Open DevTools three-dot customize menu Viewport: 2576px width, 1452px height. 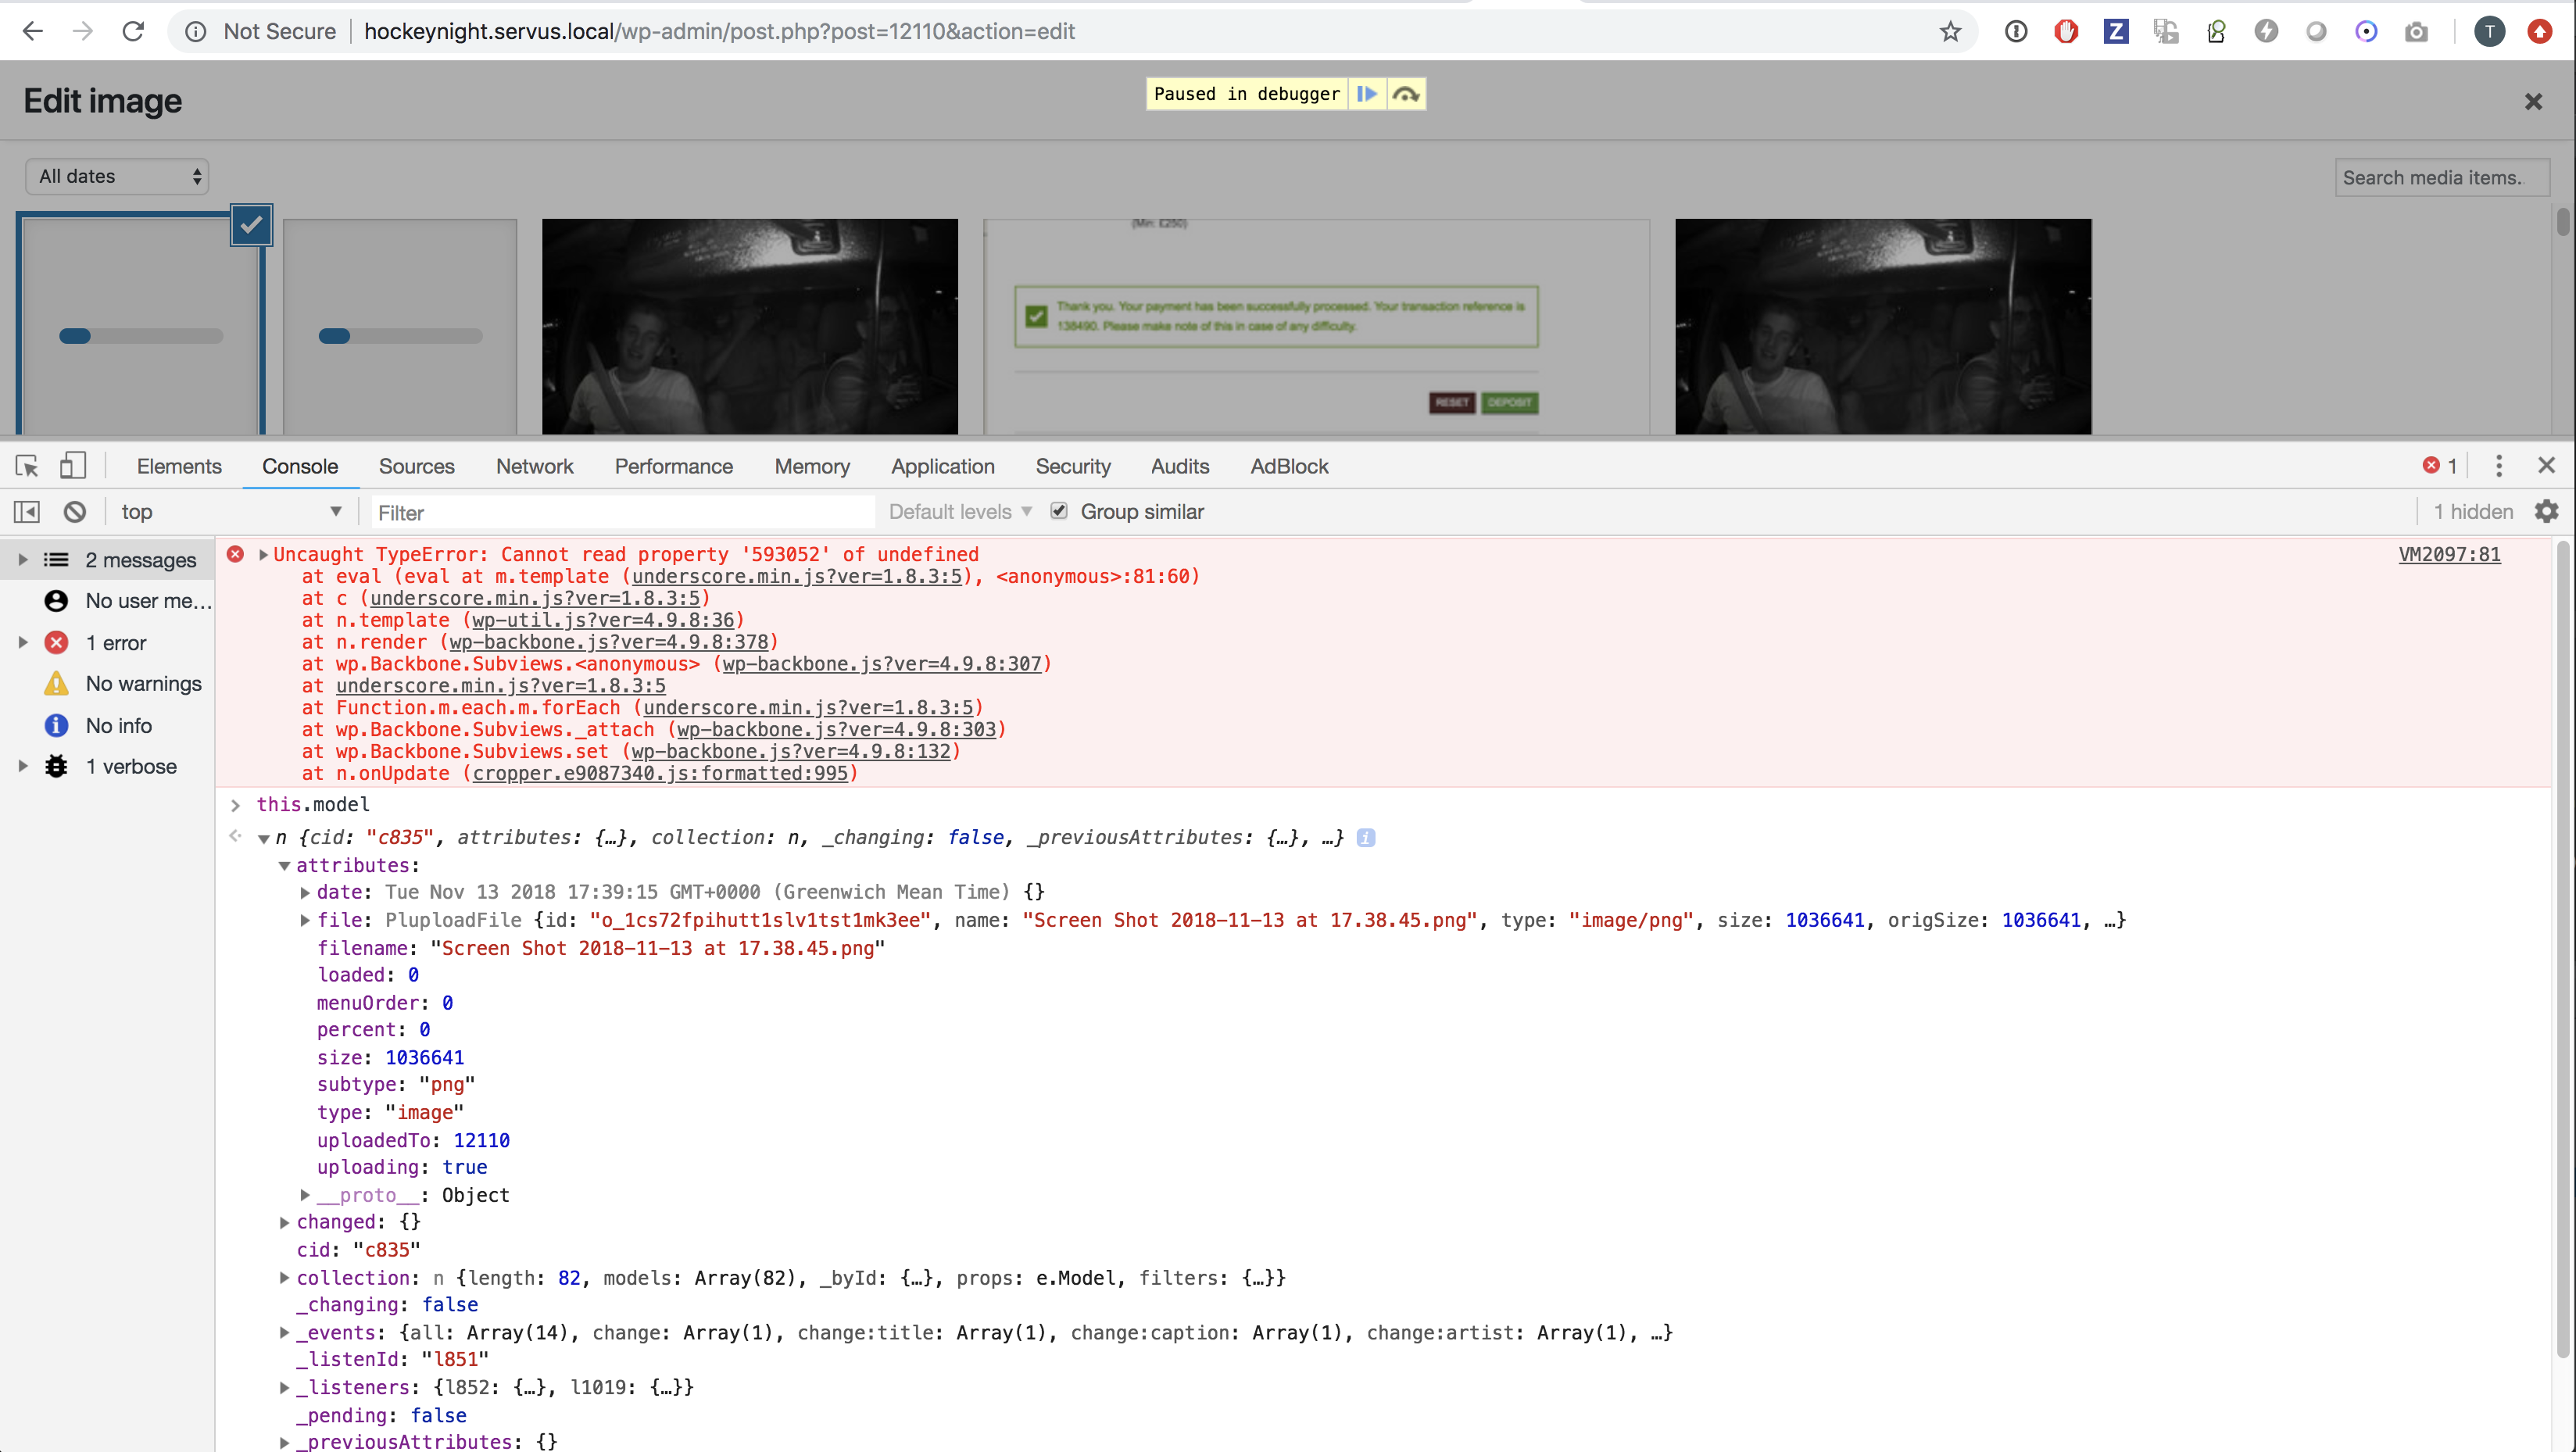[2499, 466]
